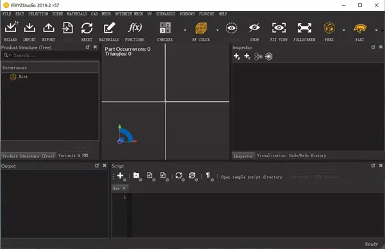The height and width of the screenshot is (249, 385).
Task: Toggle the crossed-out eye visibility icon
Action: (254, 28)
